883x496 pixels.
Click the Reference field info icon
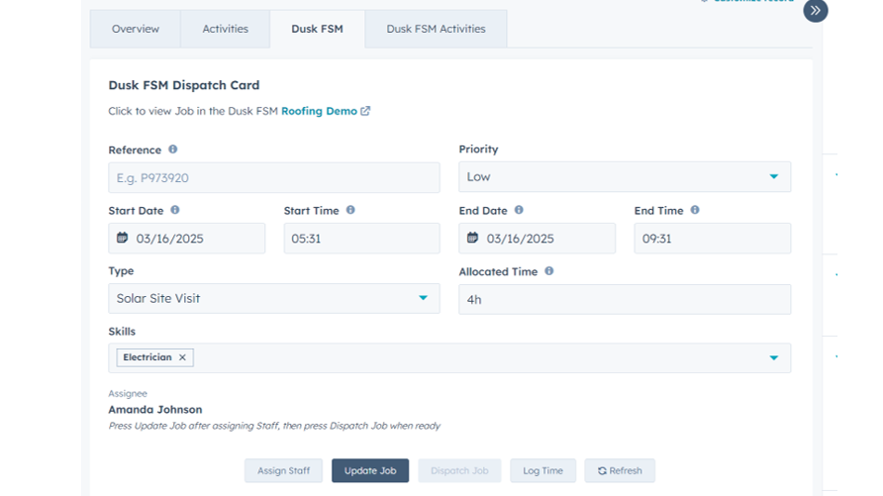(173, 149)
